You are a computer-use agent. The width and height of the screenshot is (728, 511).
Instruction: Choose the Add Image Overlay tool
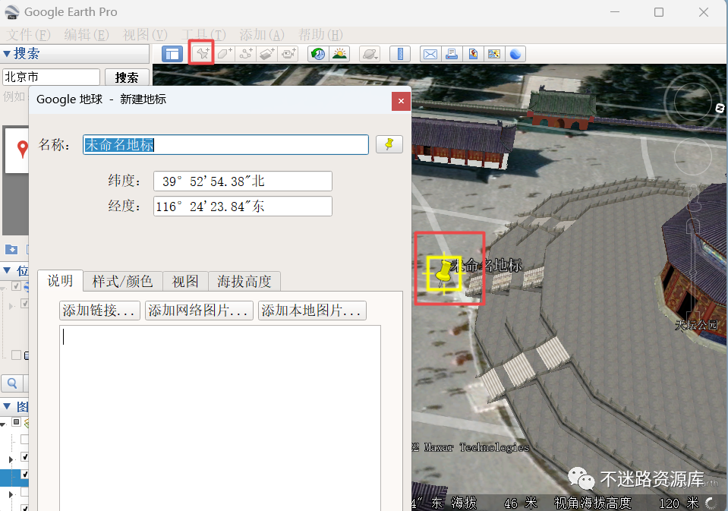267,54
